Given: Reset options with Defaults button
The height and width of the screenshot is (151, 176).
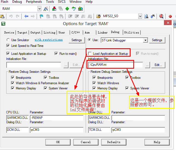Looking at the screenshot, I should coord(114,142).
